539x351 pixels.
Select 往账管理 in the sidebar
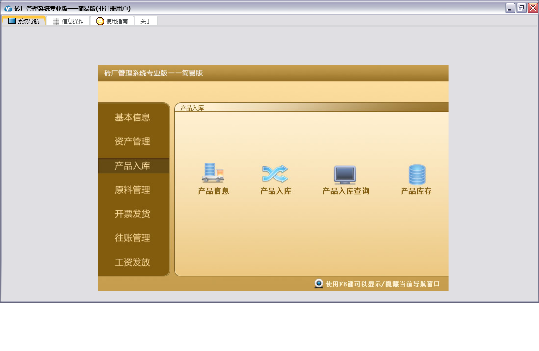pyautogui.click(x=133, y=238)
